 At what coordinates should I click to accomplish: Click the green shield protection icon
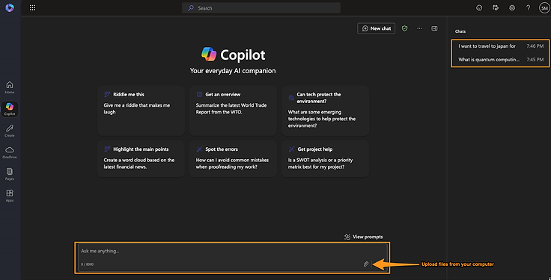[404, 28]
